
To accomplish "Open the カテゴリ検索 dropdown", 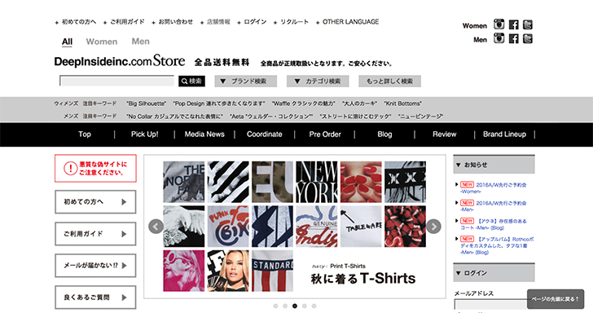I will pos(318,81).
